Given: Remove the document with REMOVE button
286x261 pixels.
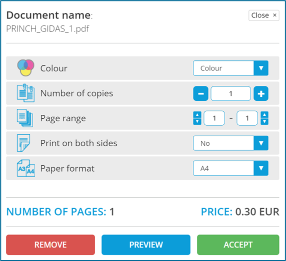Looking at the screenshot, I should 50,245.
